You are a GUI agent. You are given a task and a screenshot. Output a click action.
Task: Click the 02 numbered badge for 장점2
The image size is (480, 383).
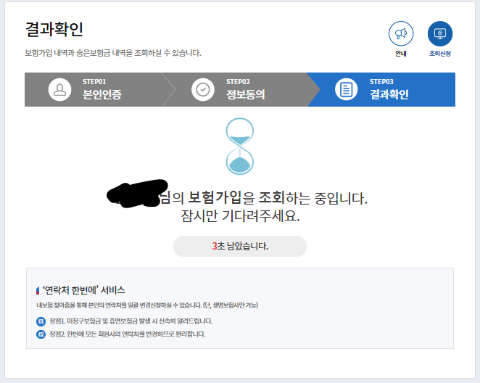[x=41, y=334]
